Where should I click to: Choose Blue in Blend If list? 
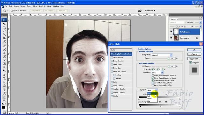click(152, 101)
